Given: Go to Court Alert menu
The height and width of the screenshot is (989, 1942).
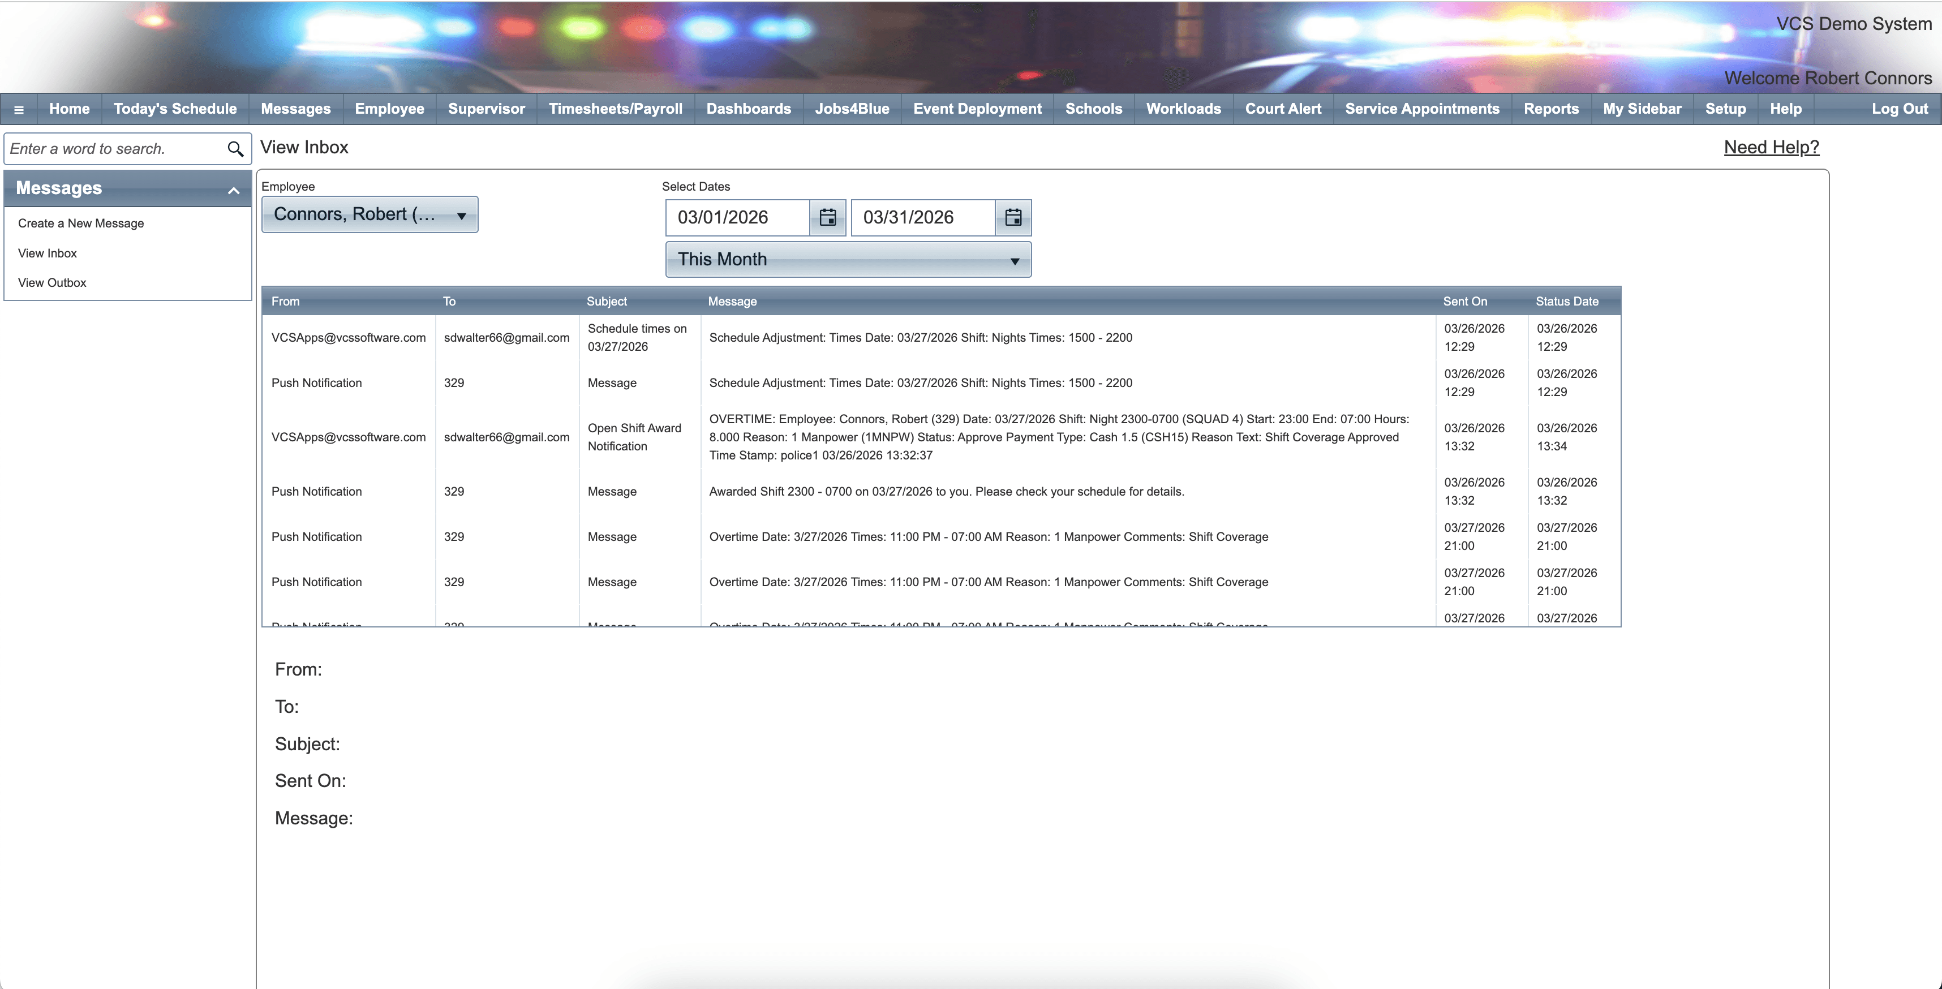Looking at the screenshot, I should point(1282,109).
